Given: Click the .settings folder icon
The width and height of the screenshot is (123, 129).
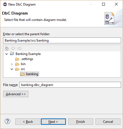Looking at the screenshot, I should point(17,59).
